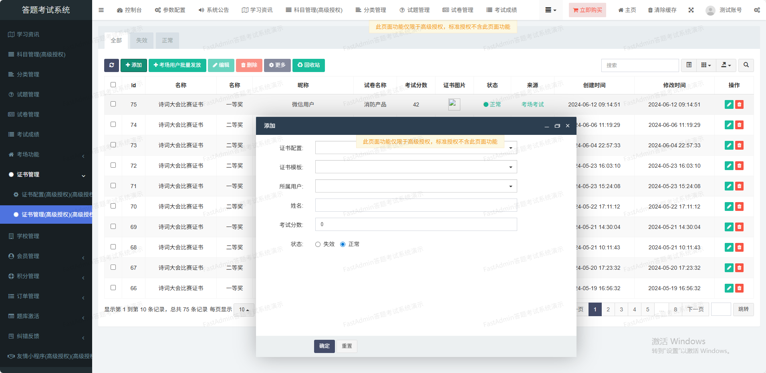Click the table view toggle icon

pyautogui.click(x=689, y=65)
